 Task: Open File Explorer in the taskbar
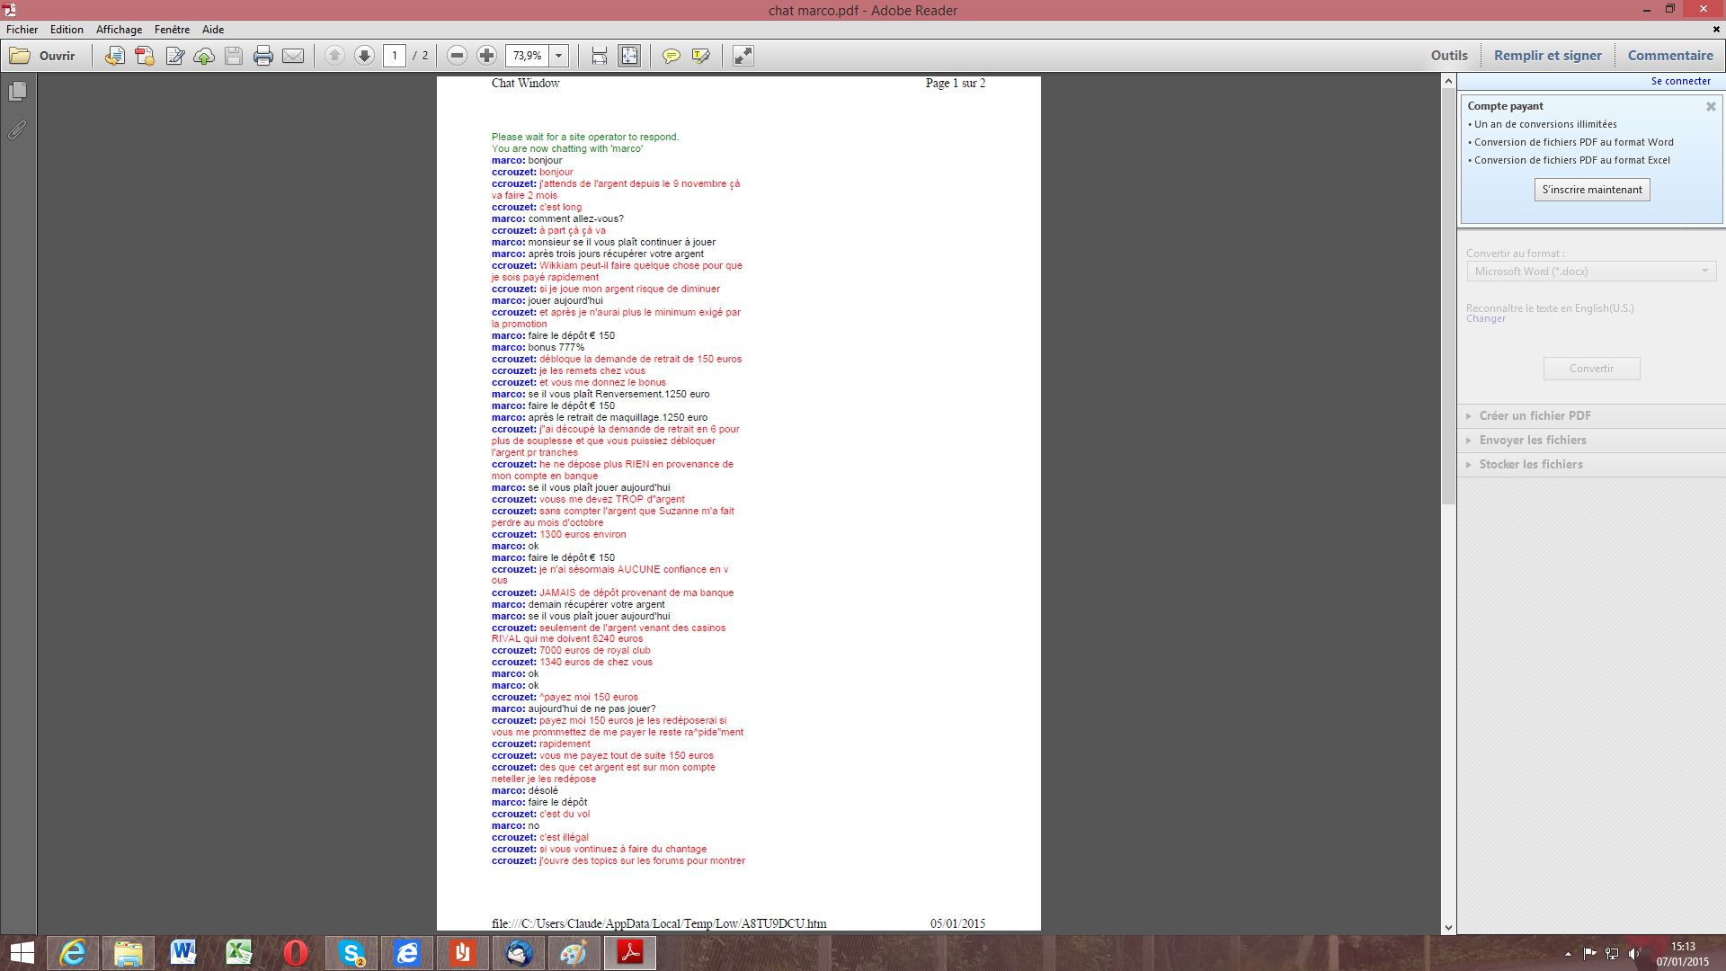point(129,953)
